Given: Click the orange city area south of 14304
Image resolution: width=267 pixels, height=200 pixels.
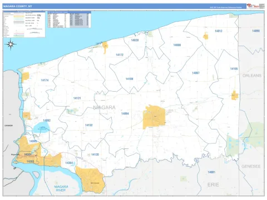Looking at the screenshot, I should pyautogui.click(x=90, y=179).
